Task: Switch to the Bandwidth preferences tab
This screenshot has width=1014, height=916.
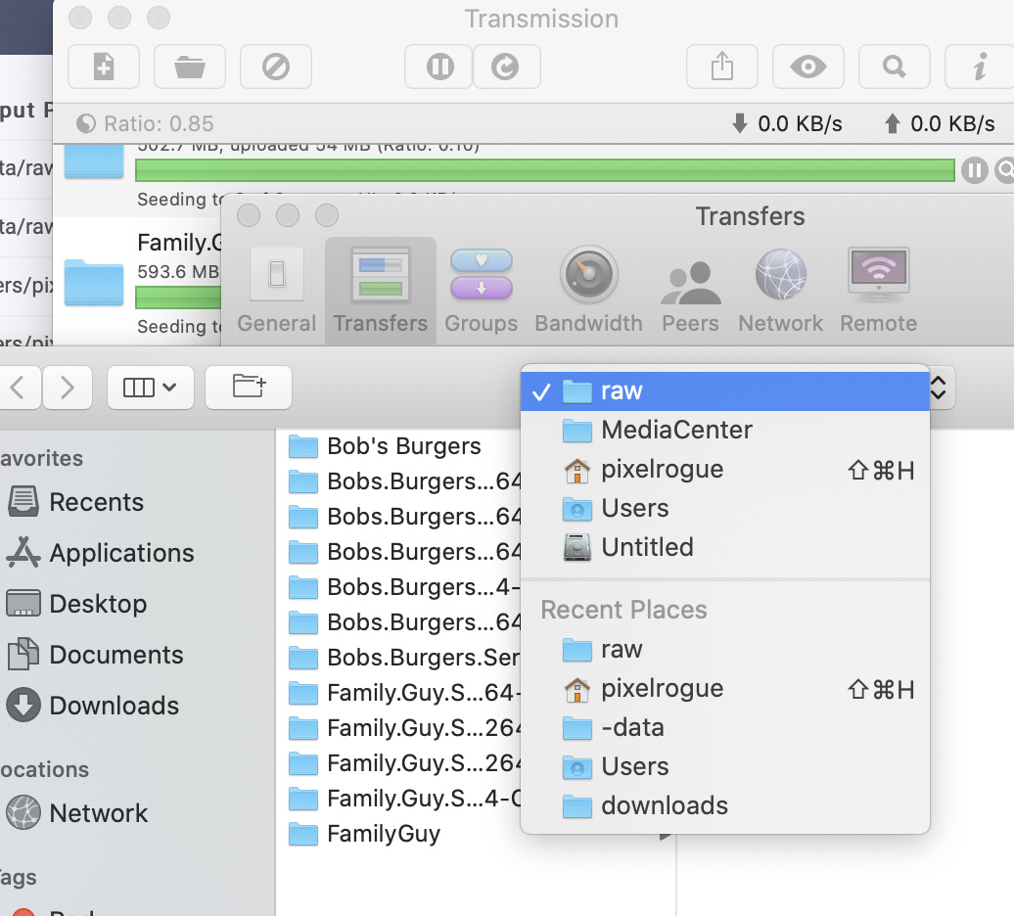Action: (x=588, y=290)
